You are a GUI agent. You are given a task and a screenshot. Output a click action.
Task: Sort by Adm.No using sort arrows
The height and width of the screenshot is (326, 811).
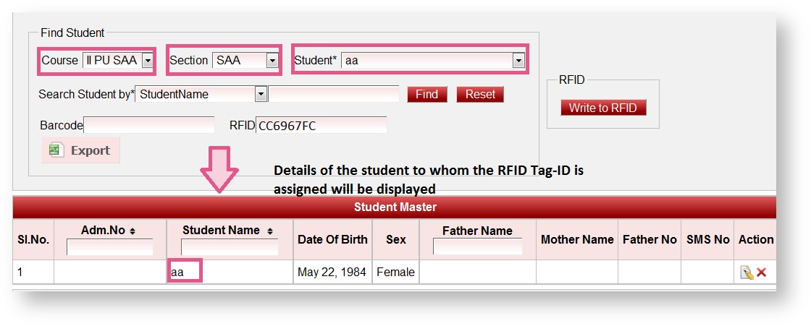[x=132, y=231]
